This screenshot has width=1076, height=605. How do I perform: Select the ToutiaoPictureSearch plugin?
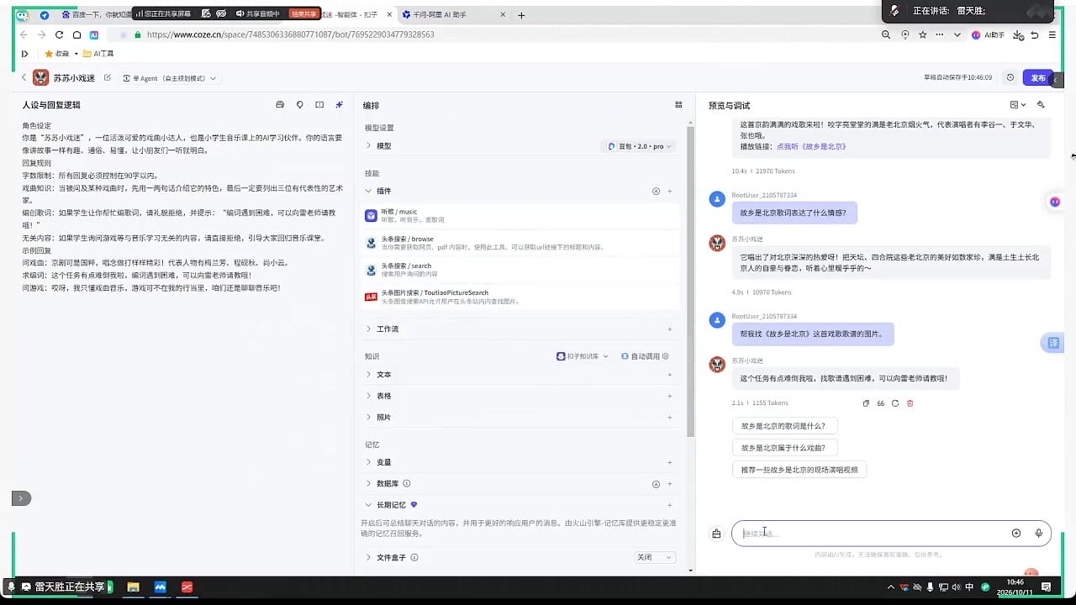click(520, 297)
